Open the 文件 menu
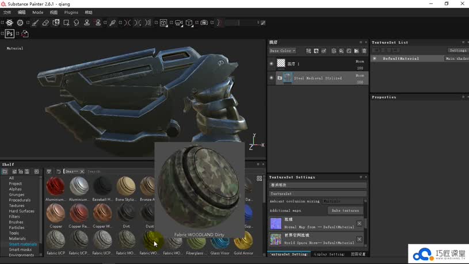The height and width of the screenshot is (264, 469). point(7,12)
